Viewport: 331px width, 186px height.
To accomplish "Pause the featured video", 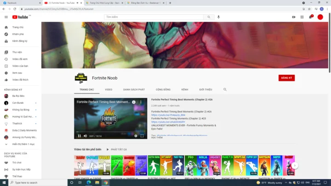I will (x=80, y=136).
